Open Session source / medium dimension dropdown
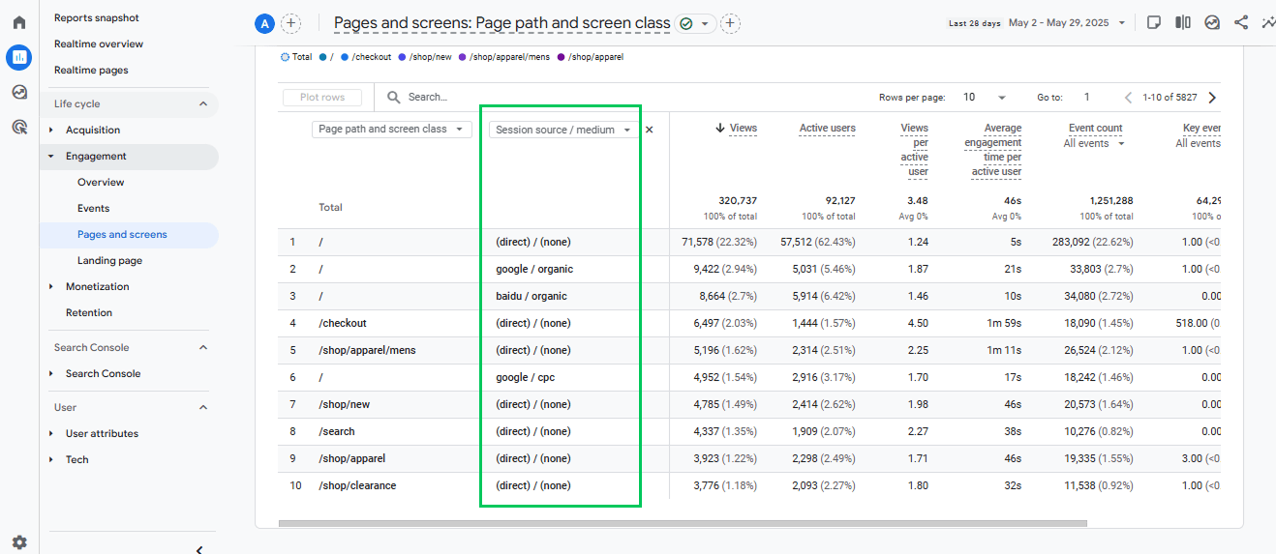The width and height of the screenshot is (1276, 554). point(563,130)
